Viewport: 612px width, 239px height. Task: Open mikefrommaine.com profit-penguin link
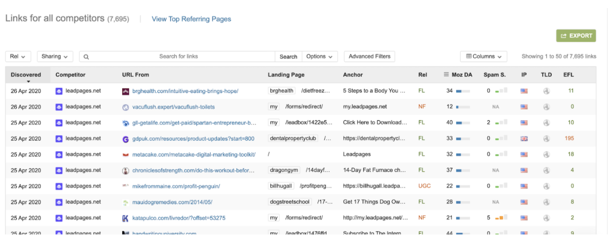pyautogui.click(x=176, y=186)
